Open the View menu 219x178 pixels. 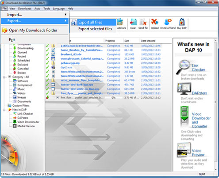pos(12,9)
